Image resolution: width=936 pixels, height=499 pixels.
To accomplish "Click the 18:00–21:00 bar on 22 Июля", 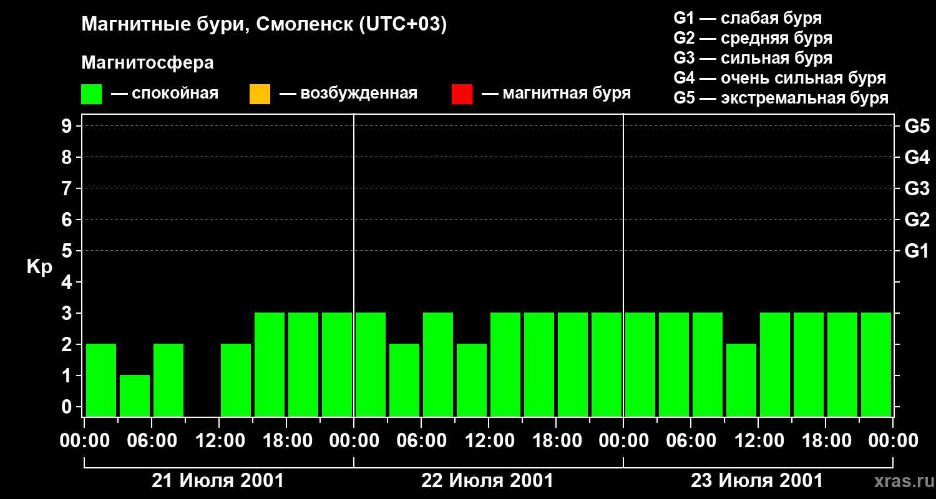I will pyautogui.click(x=573, y=364).
